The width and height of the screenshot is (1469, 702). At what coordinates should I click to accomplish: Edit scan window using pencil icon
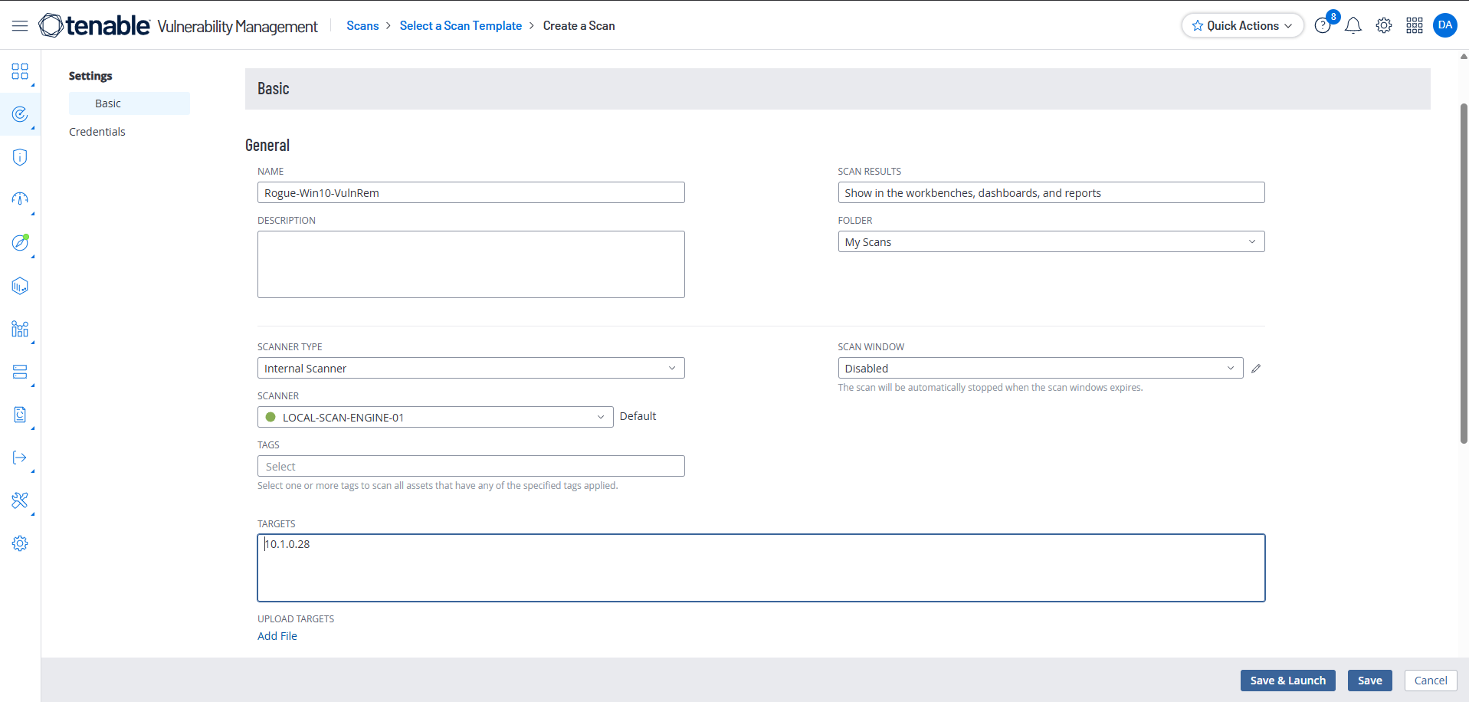click(1256, 369)
